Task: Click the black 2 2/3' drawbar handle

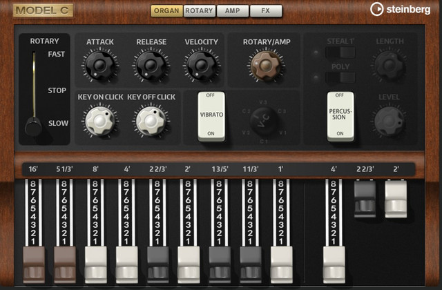Action: (158, 264)
